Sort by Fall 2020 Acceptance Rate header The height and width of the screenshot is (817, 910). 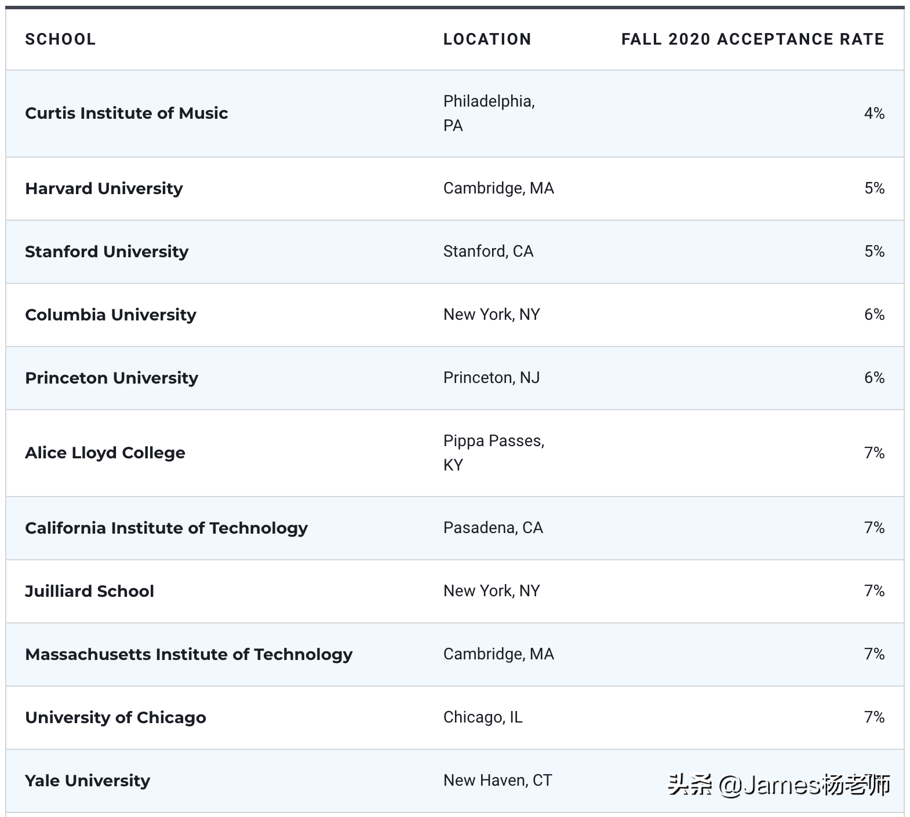click(752, 39)
